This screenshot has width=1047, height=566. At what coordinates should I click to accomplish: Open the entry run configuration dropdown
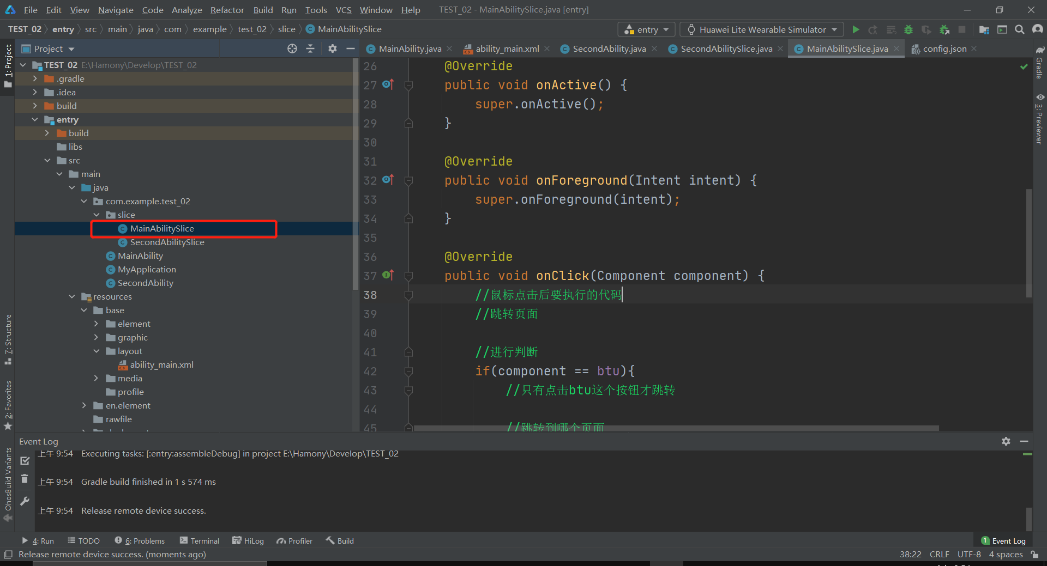(x=646, y=29)
